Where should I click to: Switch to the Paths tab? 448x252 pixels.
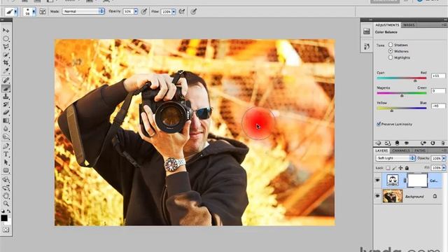point(420,150)
